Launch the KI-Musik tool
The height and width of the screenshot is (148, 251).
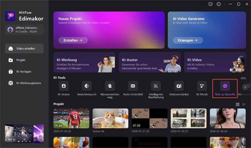coord(202,86)
